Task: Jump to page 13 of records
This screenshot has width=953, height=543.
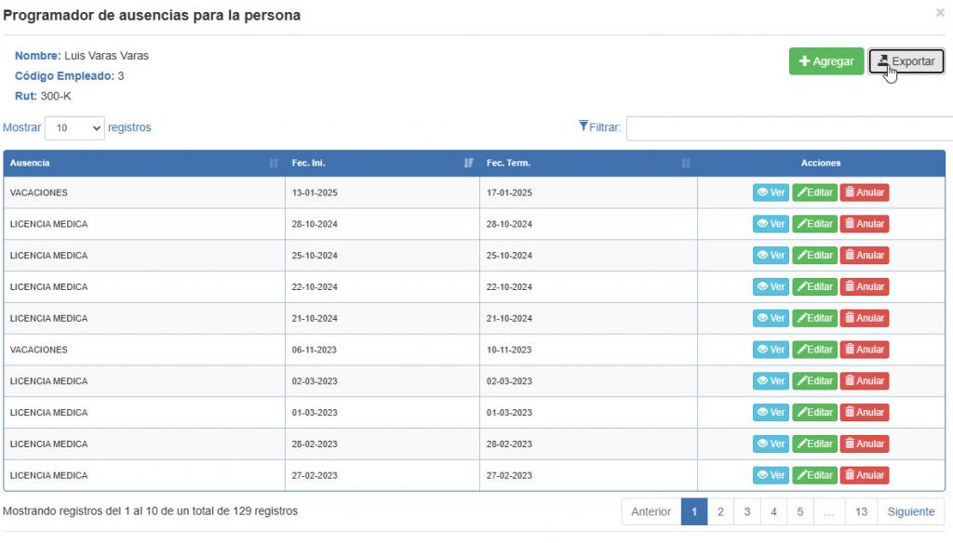Action: (861, 511)
